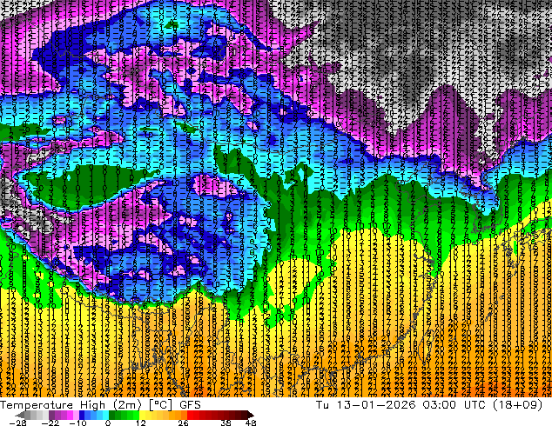This screenshot has height=426, width=552.
Task: Click the dark brown right arrow tip of color scale
Action: [250, 415]
